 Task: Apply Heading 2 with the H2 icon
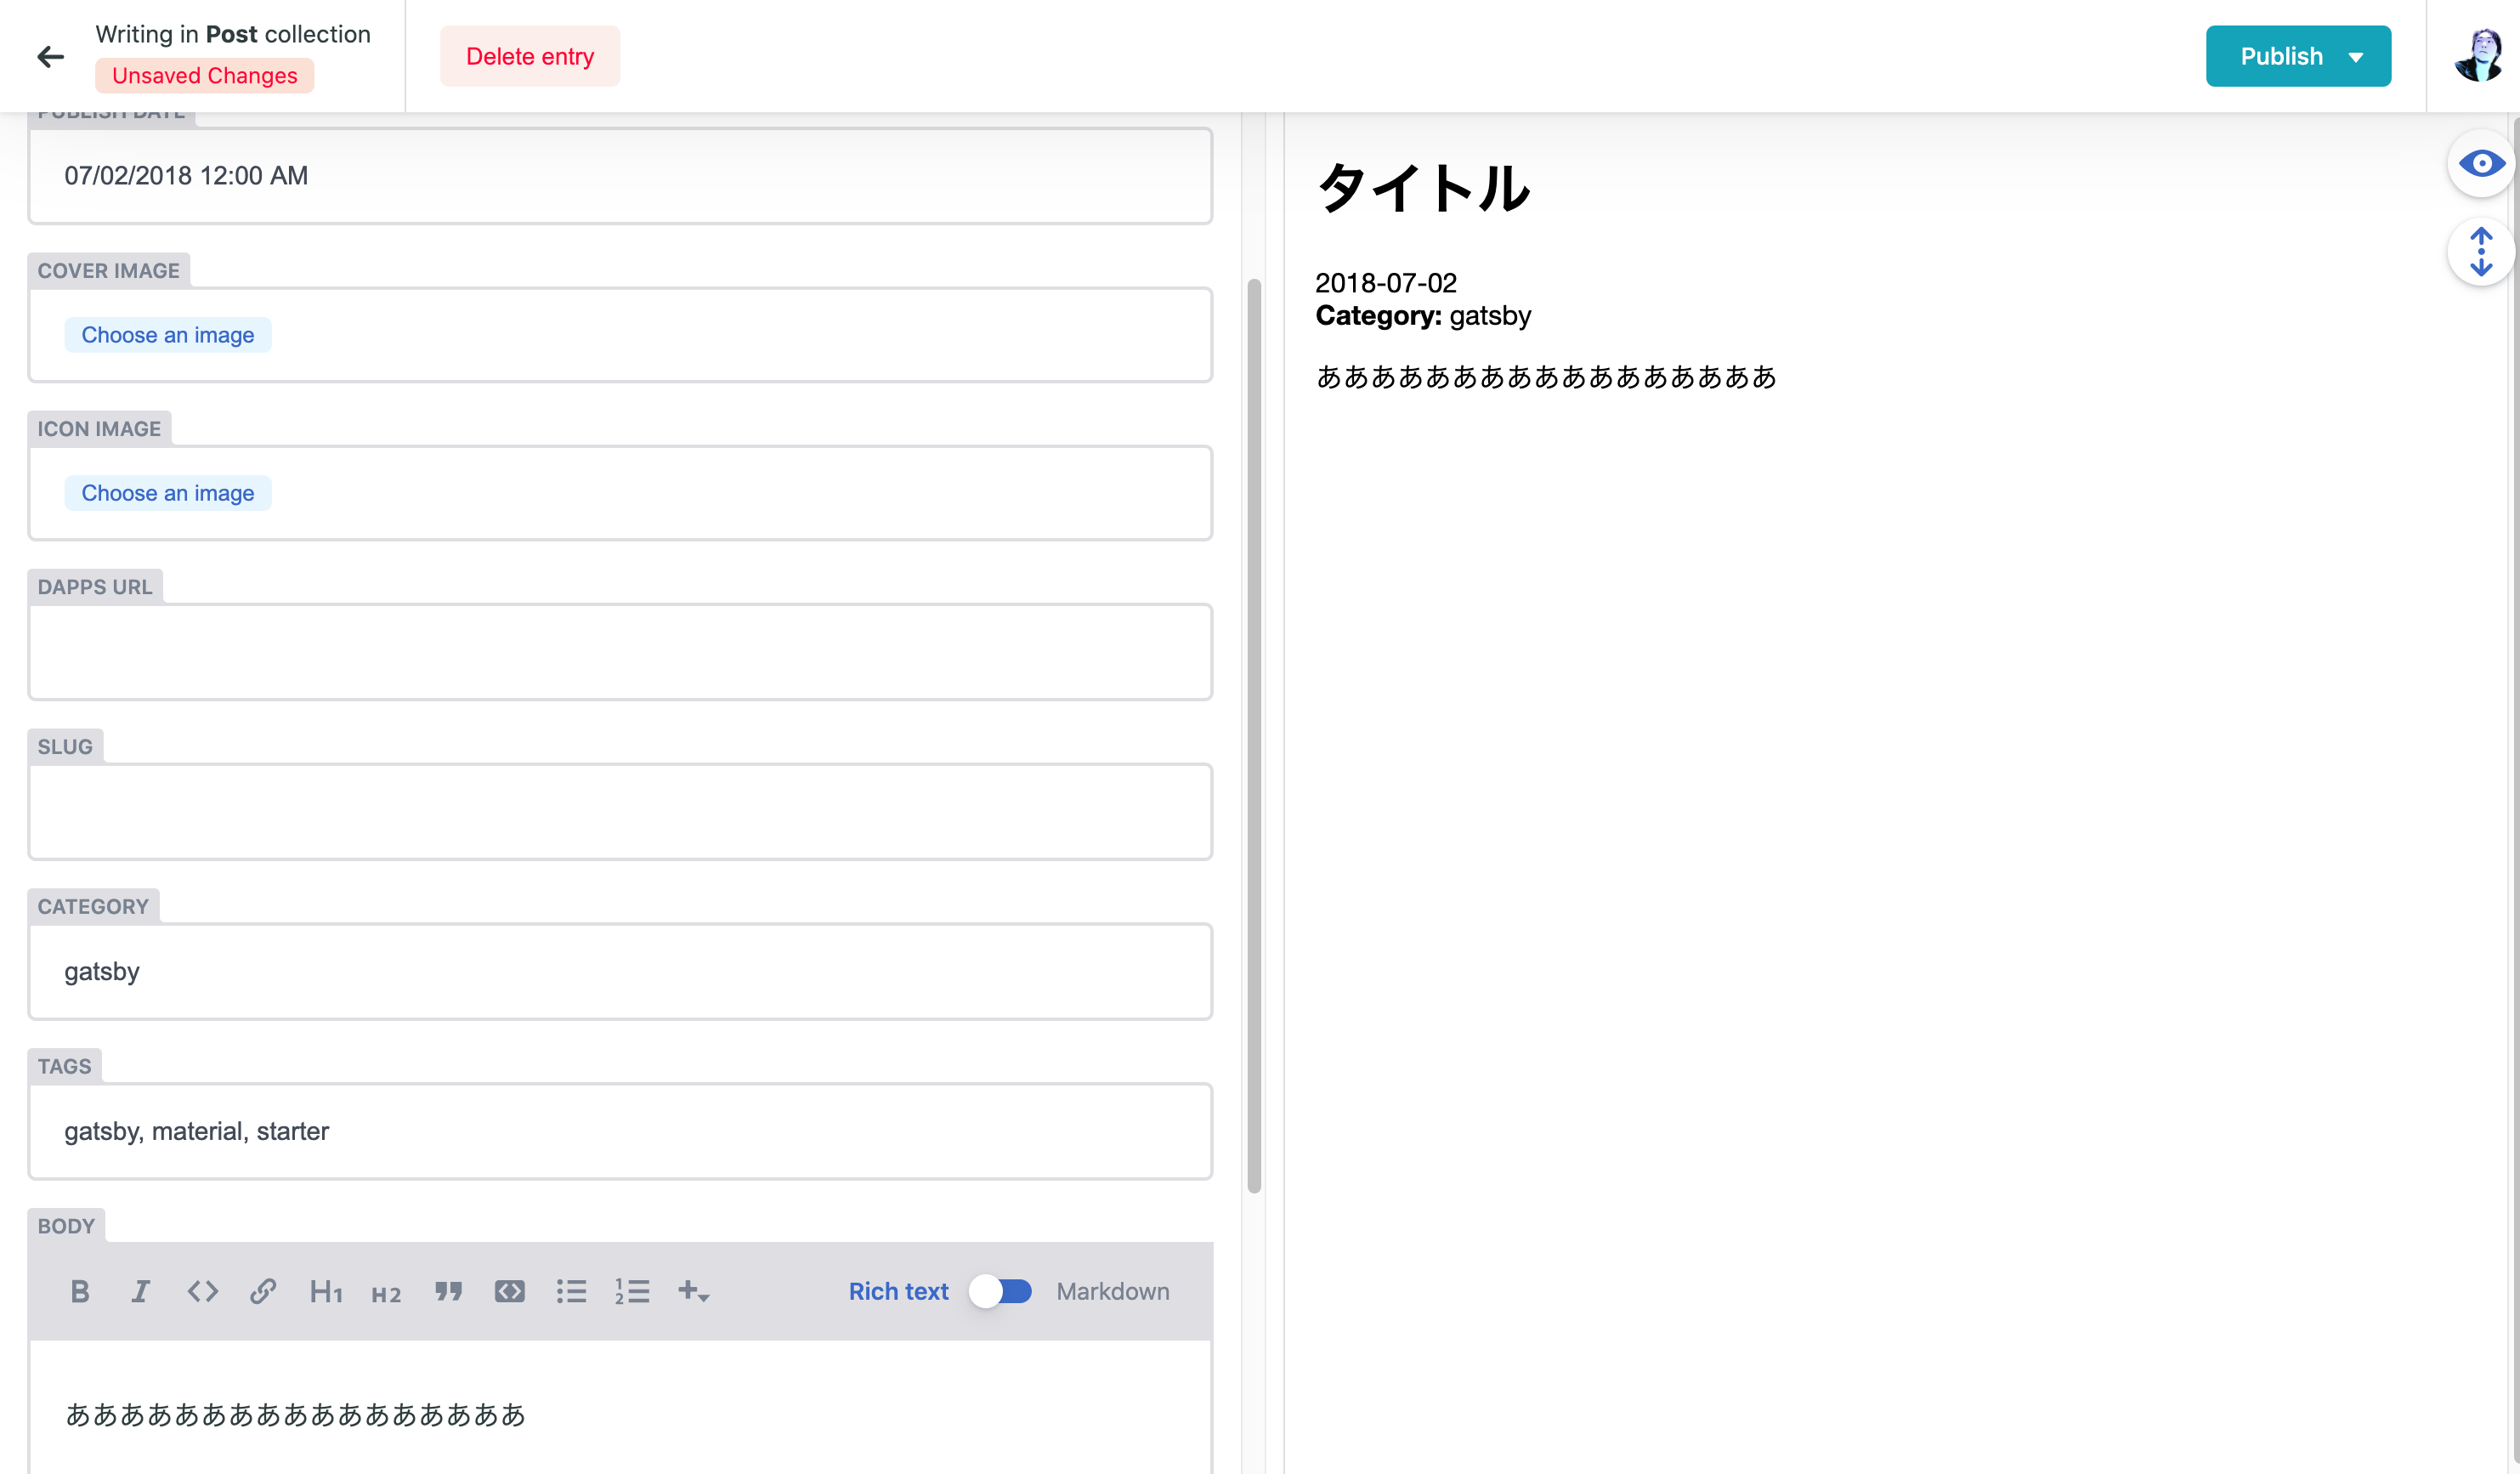click(386, 1294)
